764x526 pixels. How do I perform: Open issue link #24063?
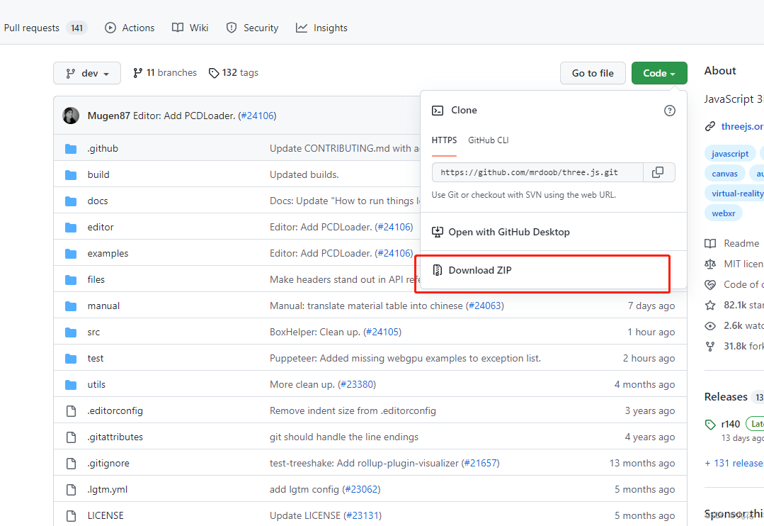[x=485, y=306]
